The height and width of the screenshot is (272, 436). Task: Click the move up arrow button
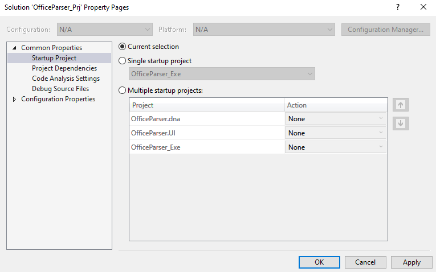coord(401,105)
